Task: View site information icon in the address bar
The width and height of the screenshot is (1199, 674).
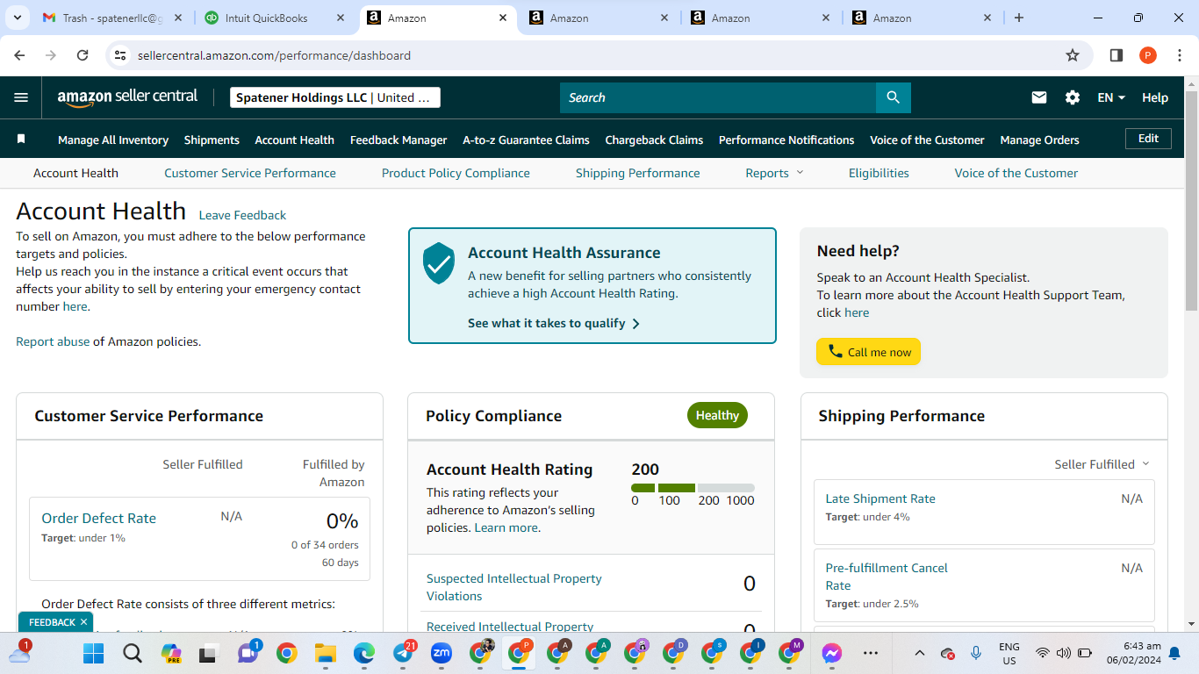Action: point(121,55)
